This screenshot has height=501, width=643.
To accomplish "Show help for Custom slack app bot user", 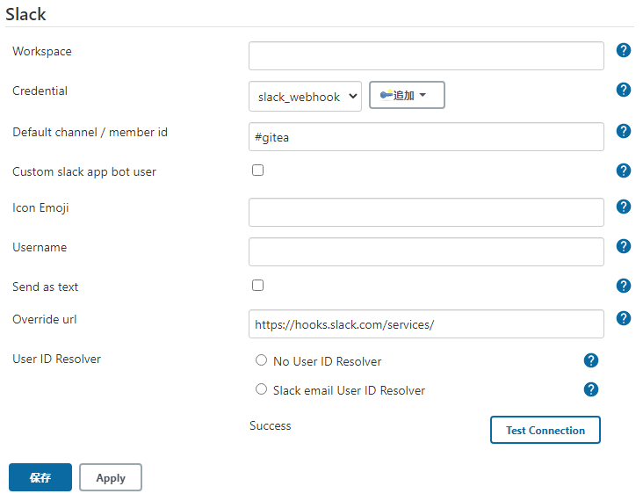I will (x=624, y=171).
